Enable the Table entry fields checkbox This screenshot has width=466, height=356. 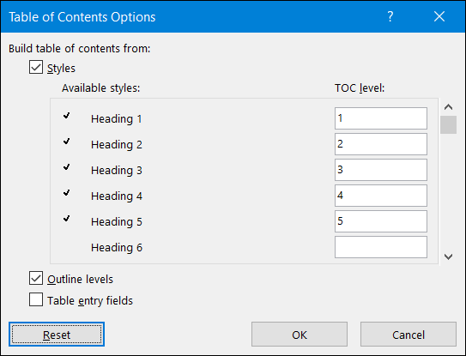pos(36,299)
